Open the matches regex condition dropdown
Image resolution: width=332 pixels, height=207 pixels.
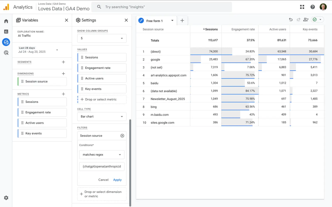click(x=102, y=154)
